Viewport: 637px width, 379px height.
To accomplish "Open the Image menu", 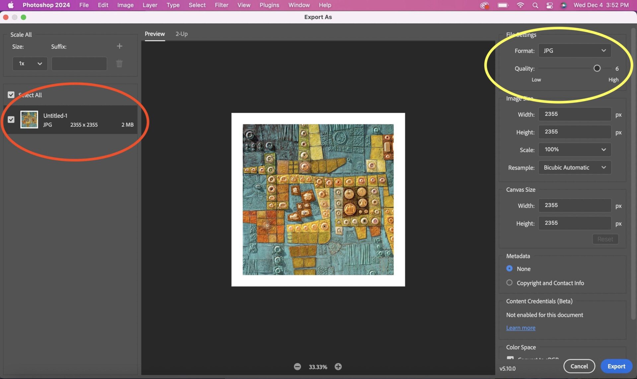I will 125,5.
